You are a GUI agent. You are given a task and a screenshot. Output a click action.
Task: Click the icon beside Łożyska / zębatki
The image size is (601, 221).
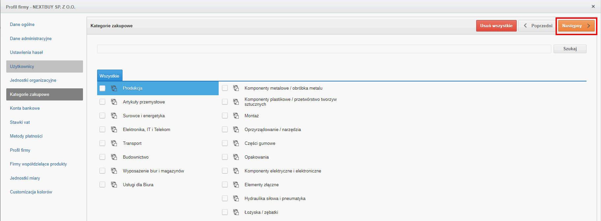point(236,212)
